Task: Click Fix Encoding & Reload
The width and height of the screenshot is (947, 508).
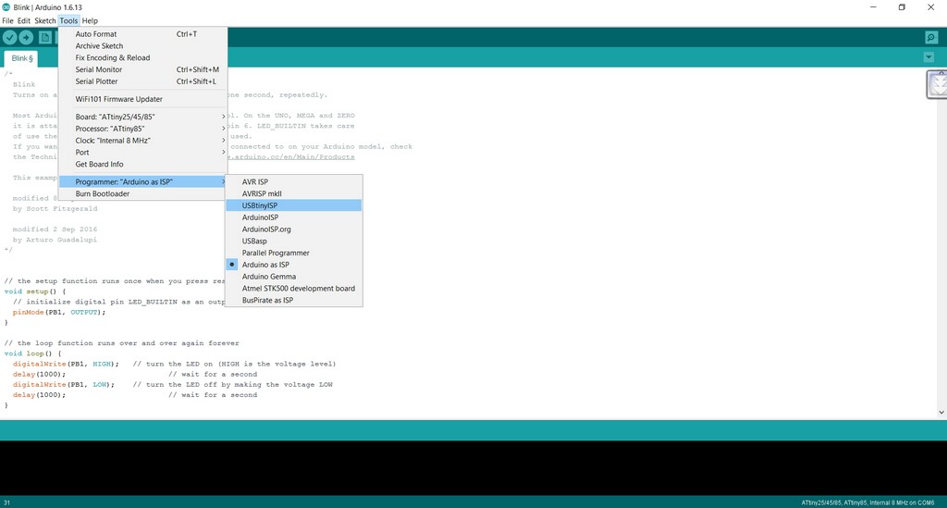Action: [142, 58]
